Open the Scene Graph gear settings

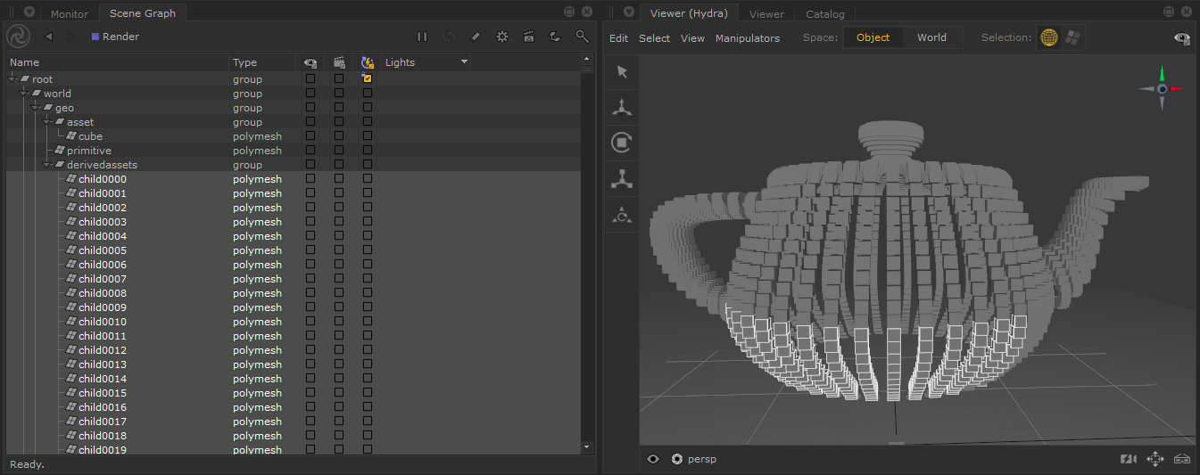click(502, 37)
